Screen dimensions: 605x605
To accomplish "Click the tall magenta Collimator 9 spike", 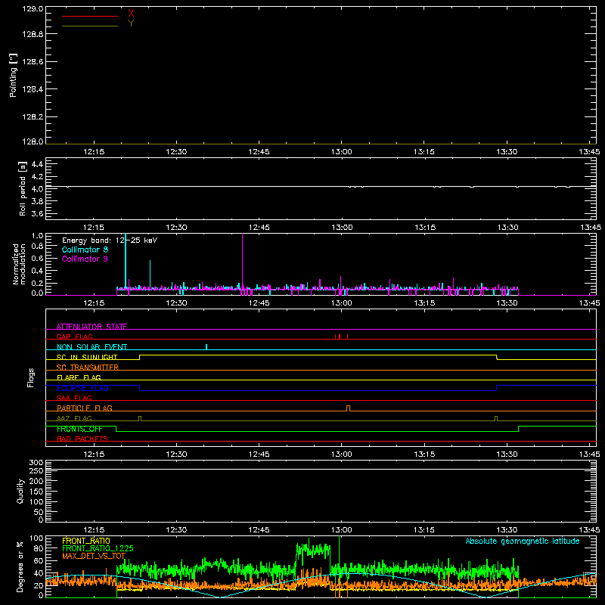I will (x=242, y=260).
